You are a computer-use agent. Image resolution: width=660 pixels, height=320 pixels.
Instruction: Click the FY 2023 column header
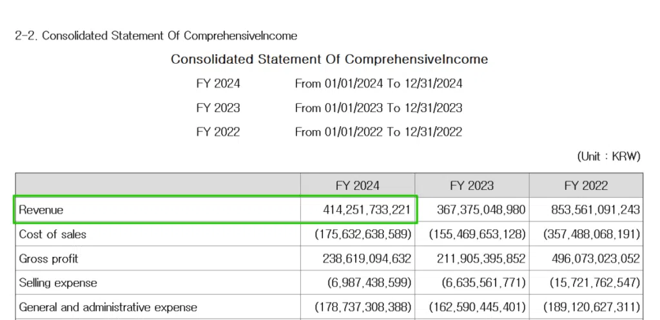point(472,186)
